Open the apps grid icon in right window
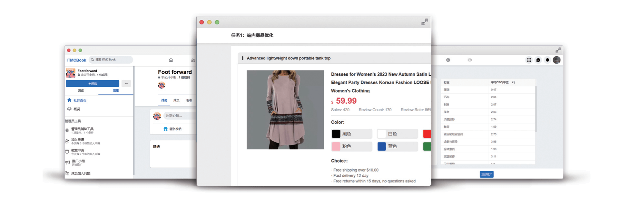 click(529, 60)
